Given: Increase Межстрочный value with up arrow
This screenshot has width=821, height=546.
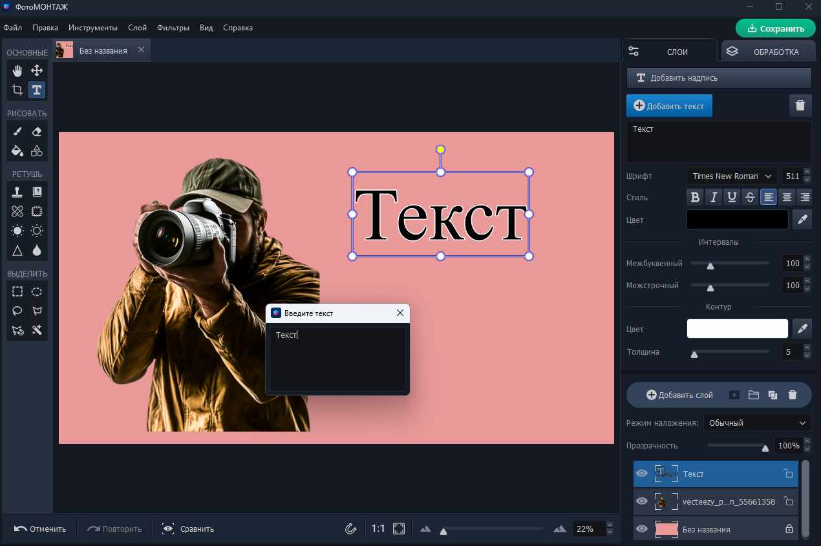Looking at the screenshot, I should (807, 282).
